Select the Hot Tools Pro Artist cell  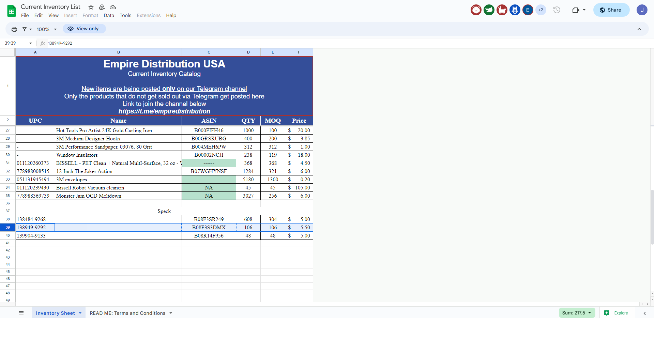pos(118,130)
